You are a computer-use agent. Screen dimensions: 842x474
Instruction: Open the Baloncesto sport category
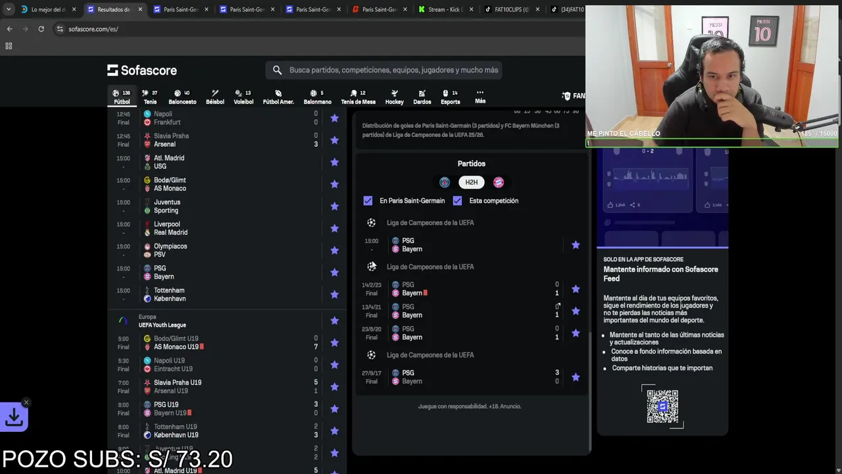182,97
